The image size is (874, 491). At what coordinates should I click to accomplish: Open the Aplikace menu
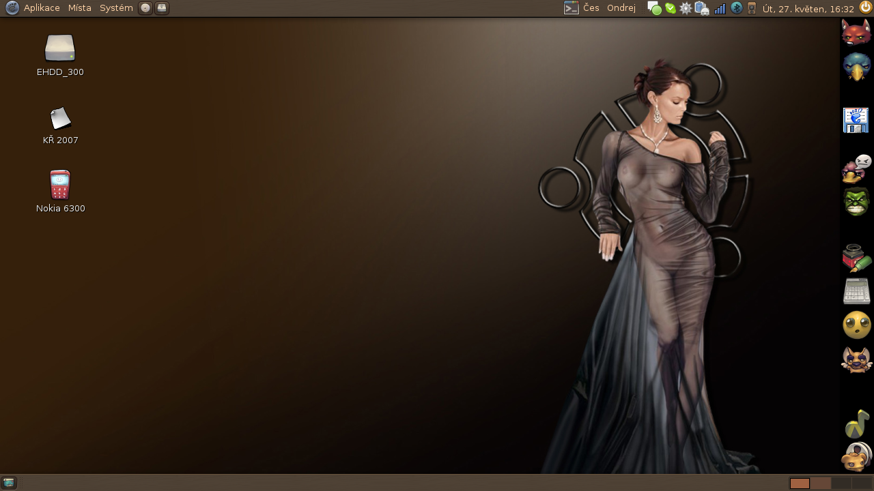click(x=42, y=8)
